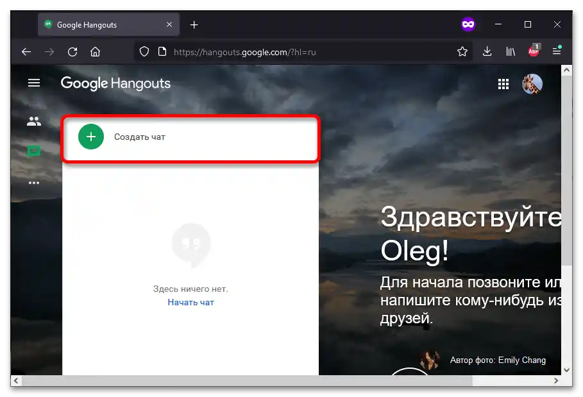Click the Google Hangouts logo
Image resolution: width=583 pixels, height=397 pixels.
click(115, 83)
